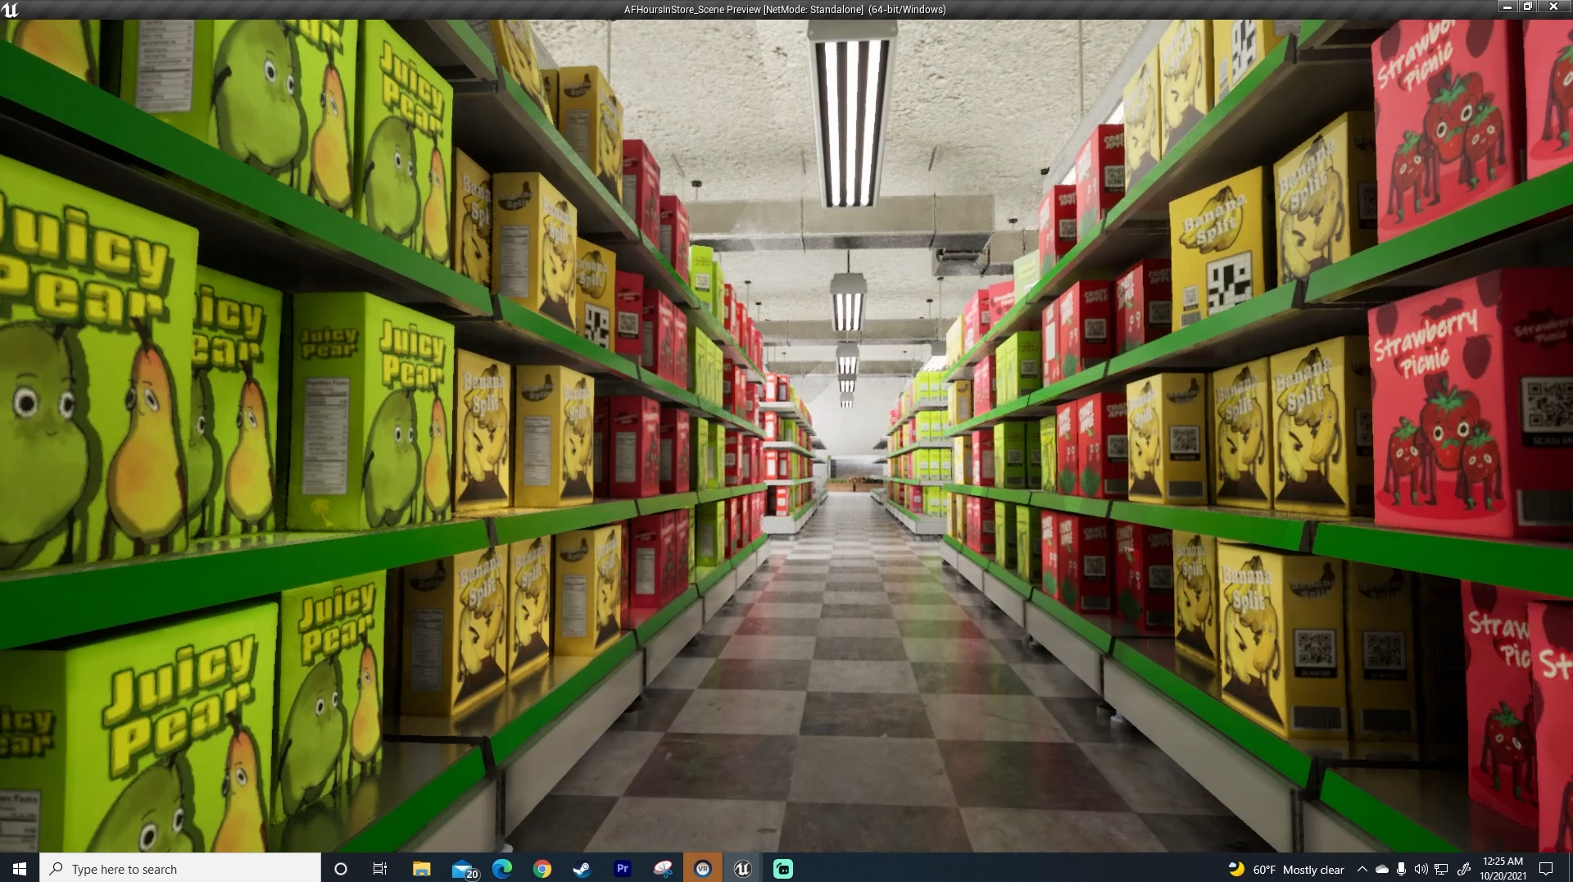This screenshot has height=882, width=1573.
Task: Switch to the highlighted VR app in taskbar
Action: pyautogui.click(x=703, y=869)
